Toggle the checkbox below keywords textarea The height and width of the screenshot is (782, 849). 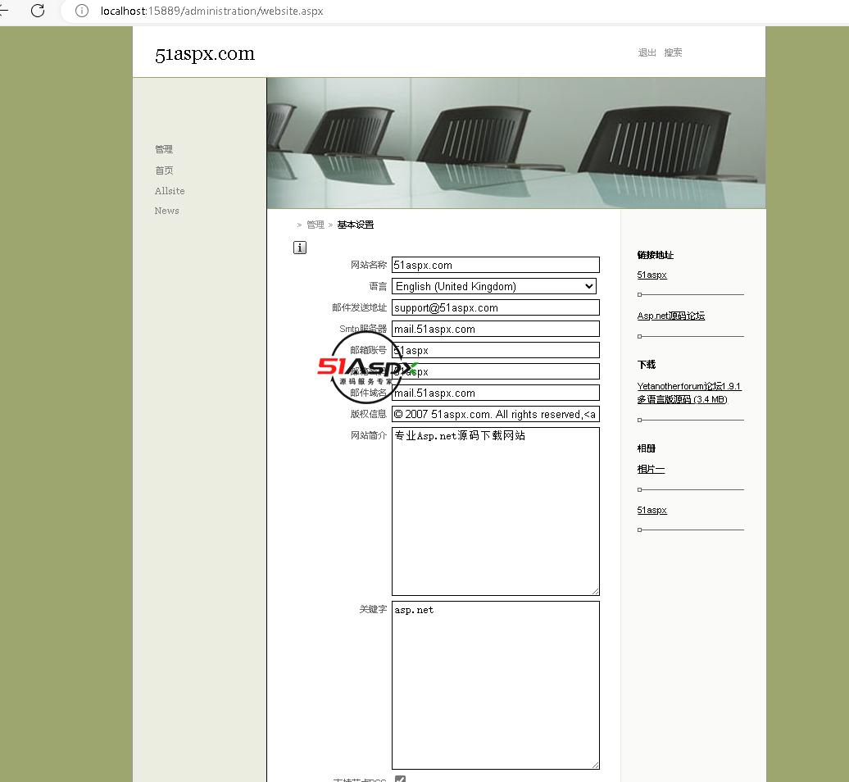coord(400,779)
